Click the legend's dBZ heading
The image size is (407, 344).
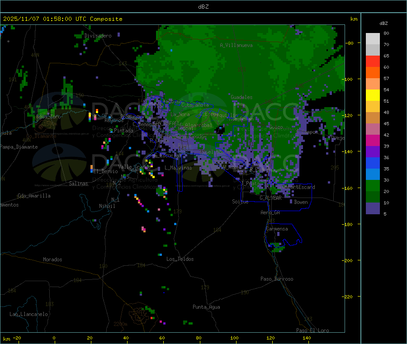pyautogui.click(x=383, y=24)
